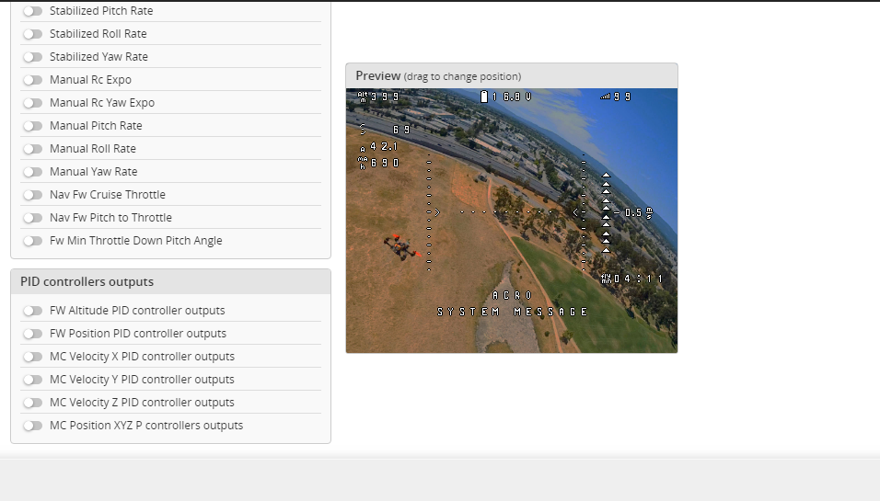Click PID controllers outputs section header

[x=170, y=282]
